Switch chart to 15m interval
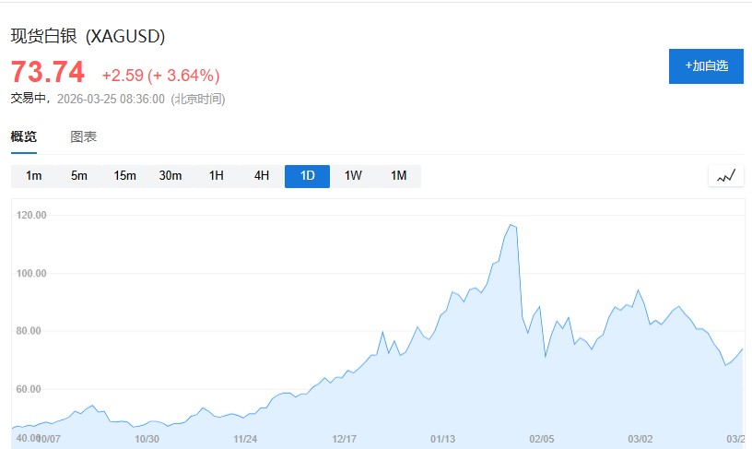This screenshot has width=752, height=449. pos(124,176)
